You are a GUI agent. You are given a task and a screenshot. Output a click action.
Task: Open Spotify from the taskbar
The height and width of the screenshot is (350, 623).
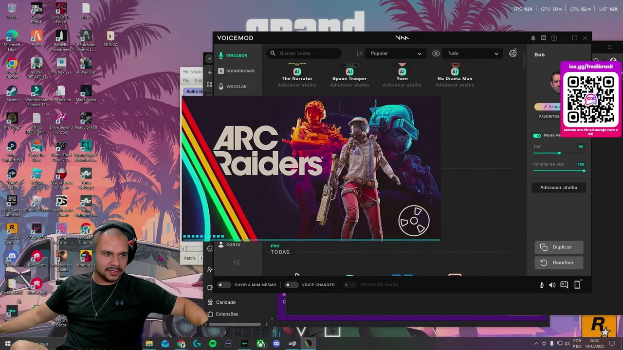tap(213, 344)
